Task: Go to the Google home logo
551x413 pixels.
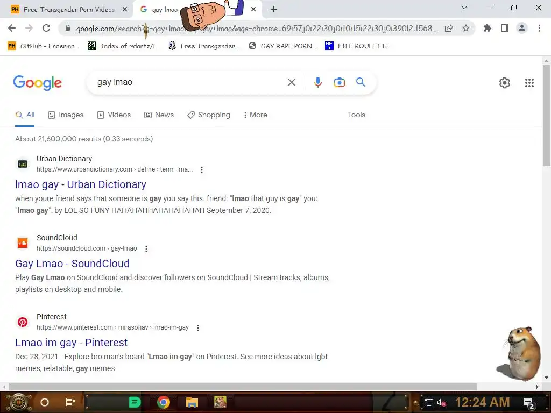Action: coord(38,83)
